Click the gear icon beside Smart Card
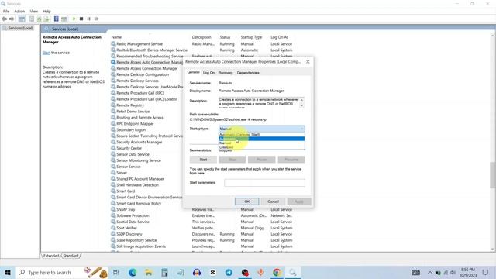Screen dimensions: 496x279 coord(113,191)
